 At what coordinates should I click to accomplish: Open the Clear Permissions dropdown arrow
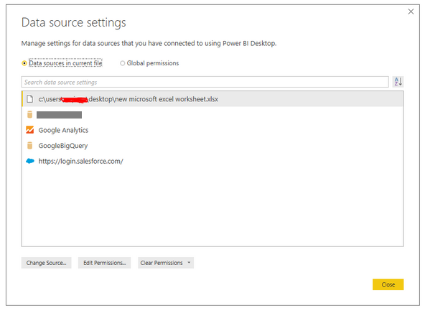[189, 263]
